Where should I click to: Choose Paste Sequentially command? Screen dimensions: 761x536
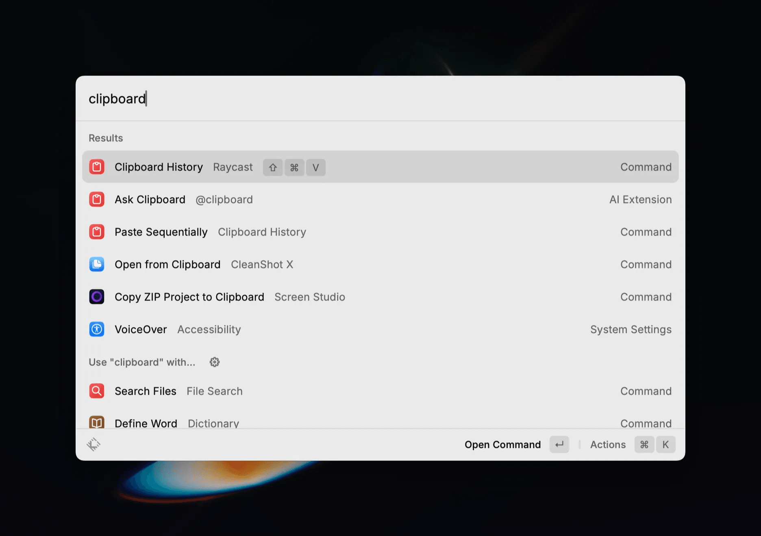(x=380, y=232)
